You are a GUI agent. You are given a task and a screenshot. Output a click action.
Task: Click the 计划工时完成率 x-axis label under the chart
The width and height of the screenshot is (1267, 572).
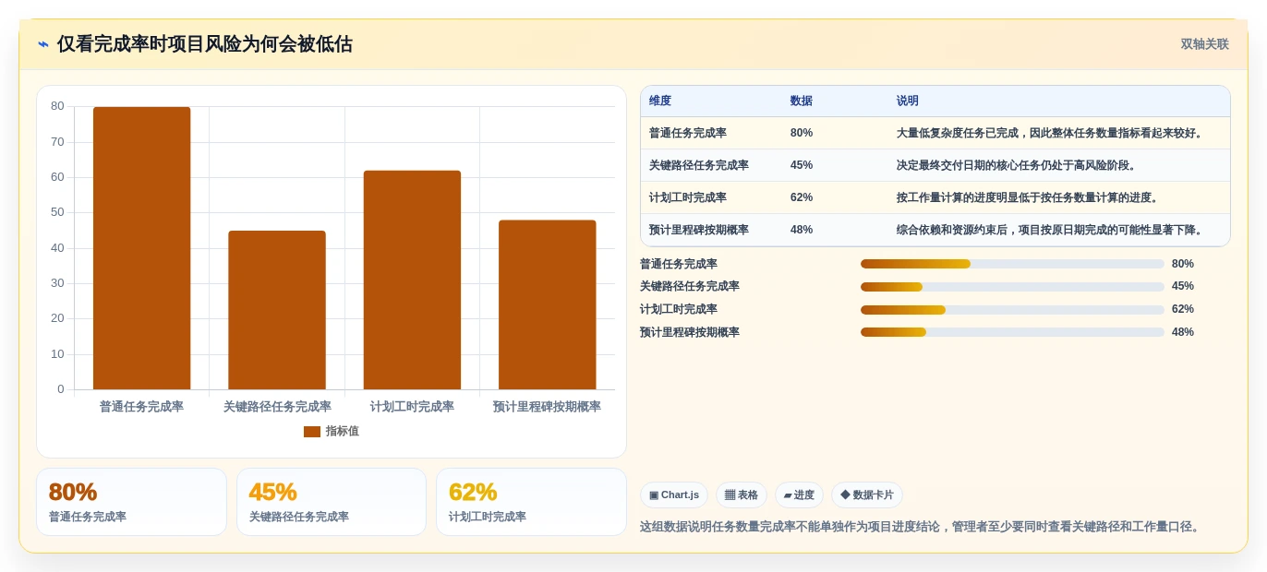(412, 407)
